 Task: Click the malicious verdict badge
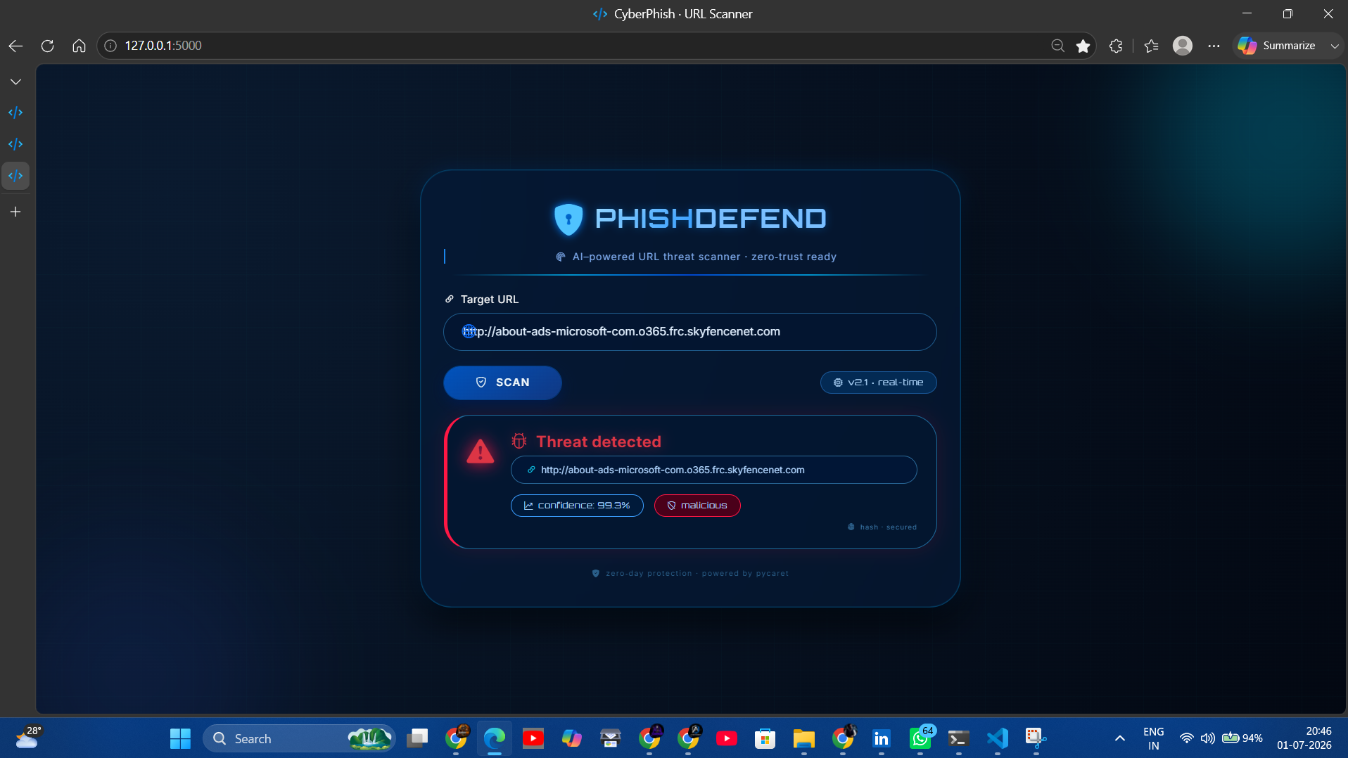(x=697, y=506)
